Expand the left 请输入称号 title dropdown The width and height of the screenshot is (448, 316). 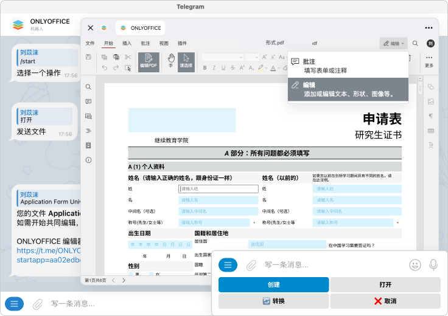click(254, 223)
